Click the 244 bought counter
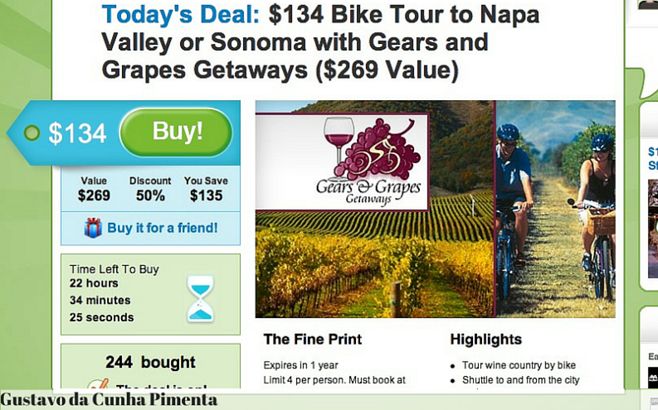This screenshot has height=410, width=658. (150, 362)
